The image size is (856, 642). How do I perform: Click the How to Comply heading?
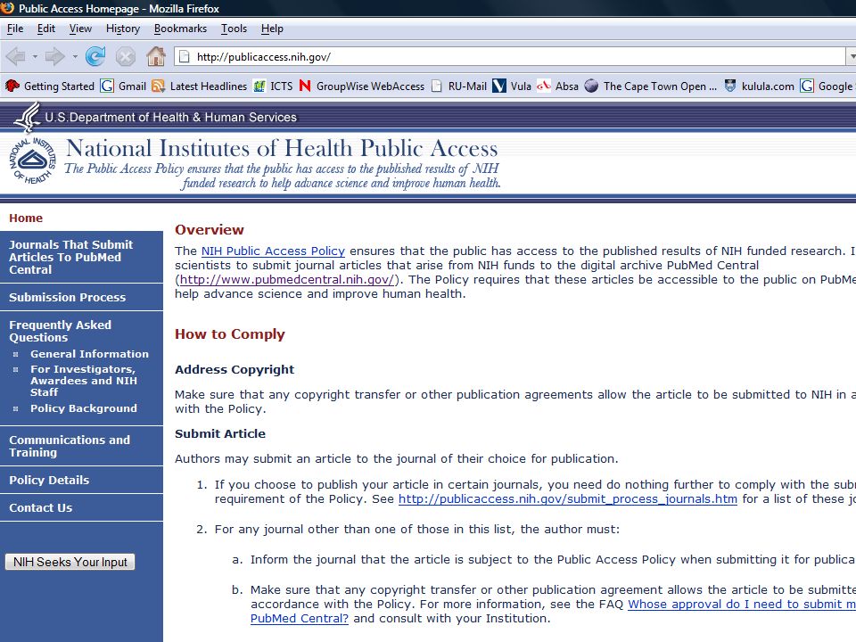[230, 334]
